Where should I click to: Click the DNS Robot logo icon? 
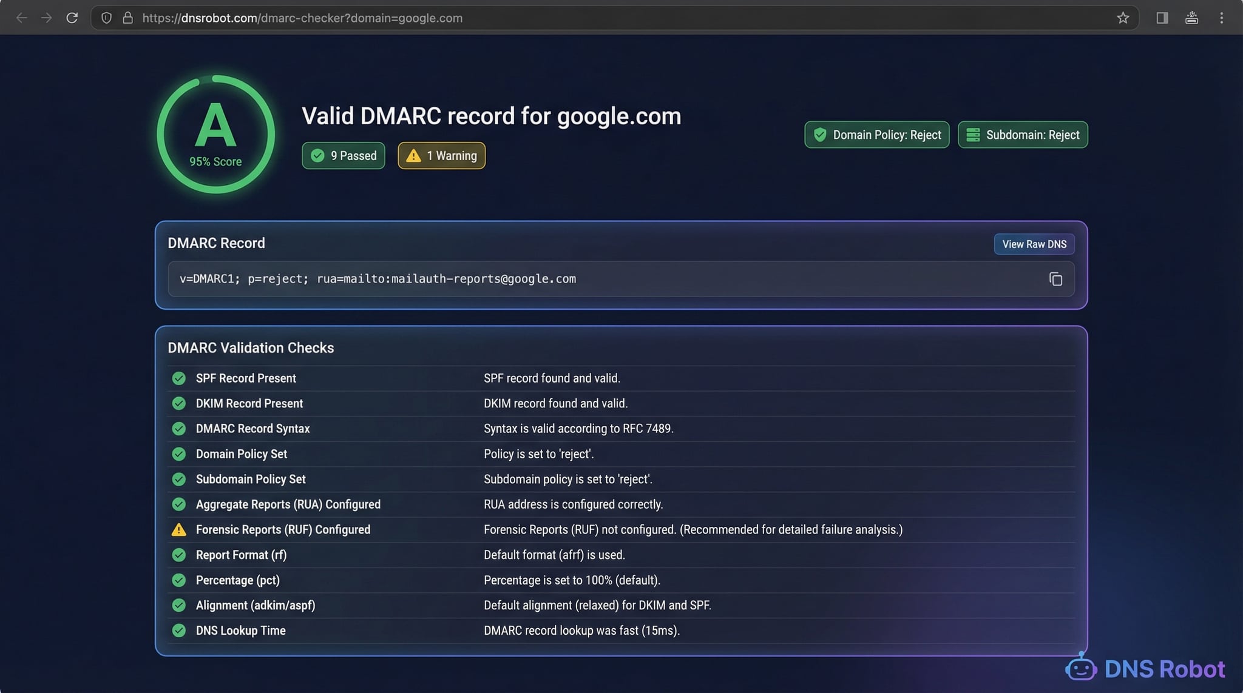pos(1082,669)
